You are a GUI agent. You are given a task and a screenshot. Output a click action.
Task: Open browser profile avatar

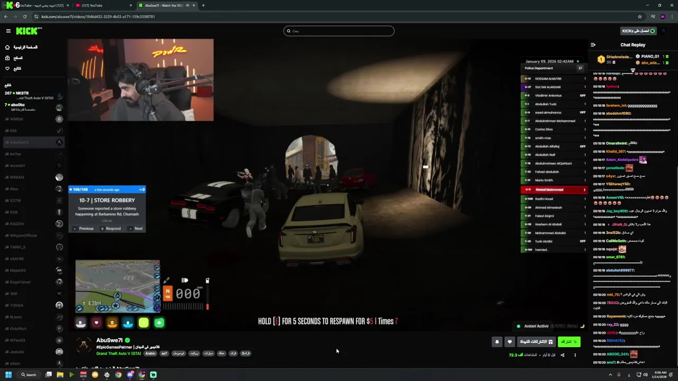click(662, 16)
